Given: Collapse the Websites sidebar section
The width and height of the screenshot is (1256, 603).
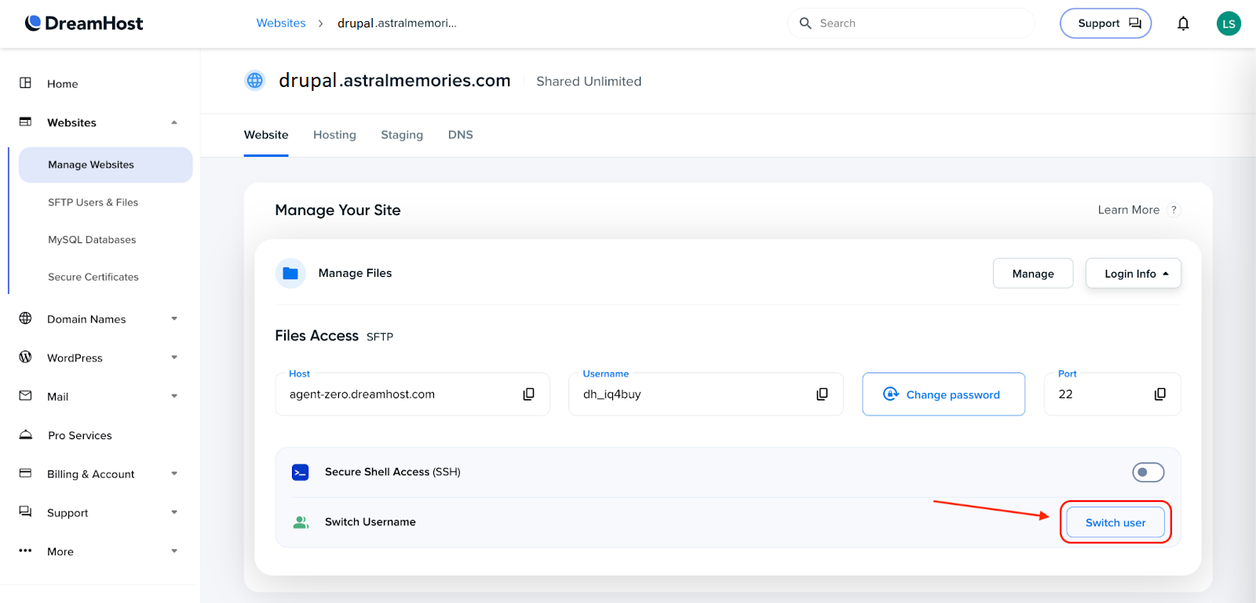Looking at the screenshot, I should tap(173, 123).
